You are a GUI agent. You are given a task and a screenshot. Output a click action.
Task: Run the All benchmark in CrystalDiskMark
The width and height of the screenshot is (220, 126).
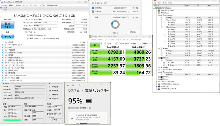[95, 45]
